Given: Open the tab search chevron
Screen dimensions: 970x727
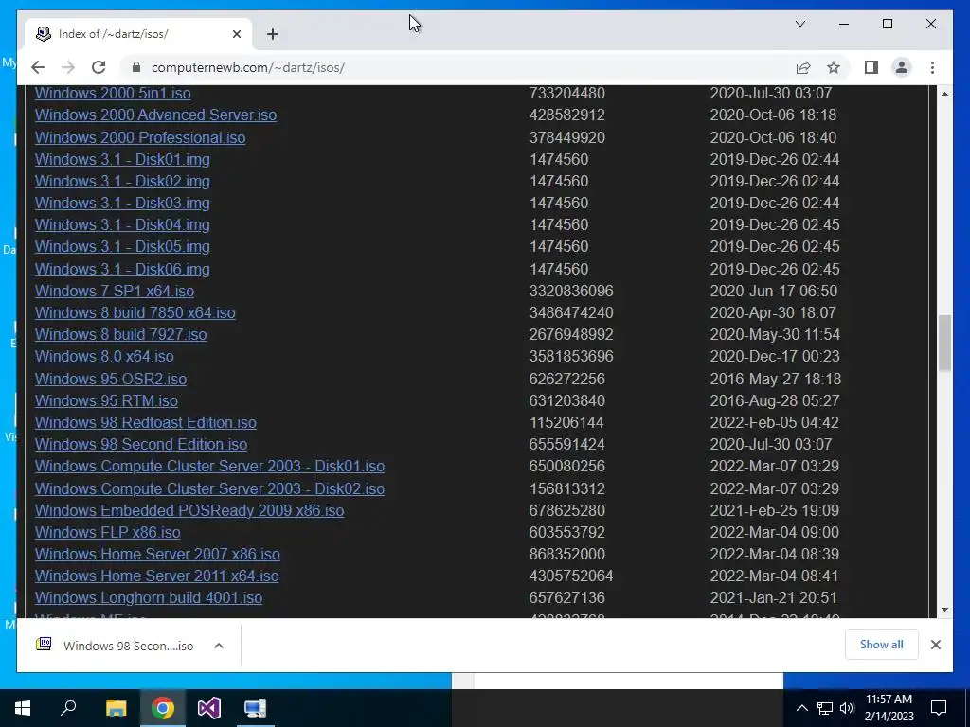Looking at the screenshot, I should pyautogui.click(x=799, y=24).
